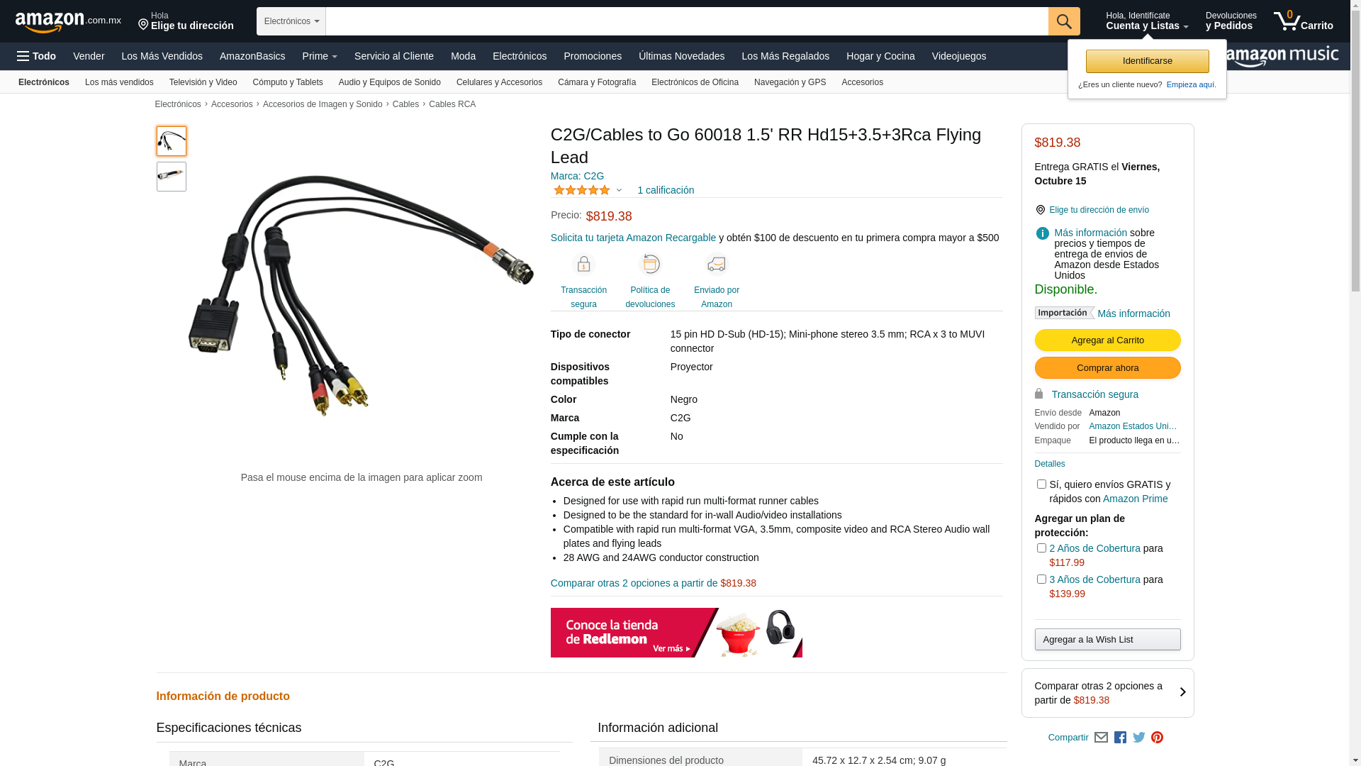
Task: Open the Electrónicos search category dropdown
Action: 291,21
